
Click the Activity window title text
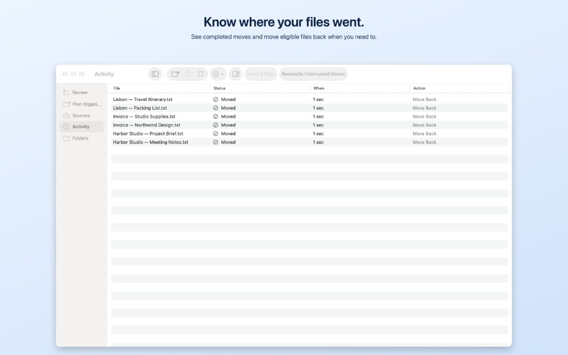(104, 74)
